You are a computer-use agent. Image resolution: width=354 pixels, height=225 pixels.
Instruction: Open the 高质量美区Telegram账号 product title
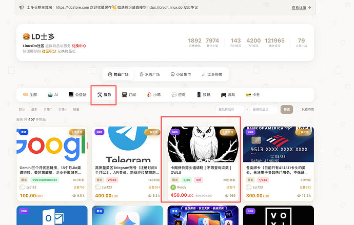point(127,170)
